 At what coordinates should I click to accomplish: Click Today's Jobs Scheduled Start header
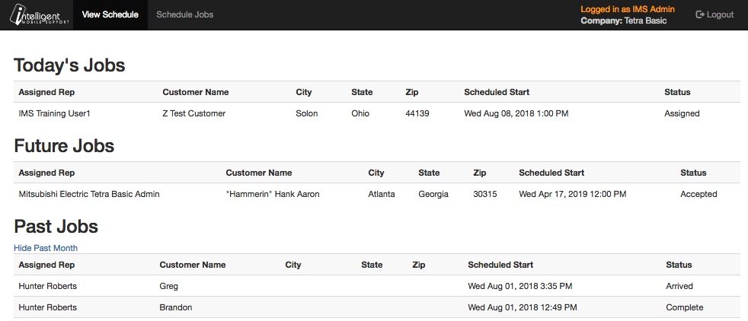click(x=497, y=92)
